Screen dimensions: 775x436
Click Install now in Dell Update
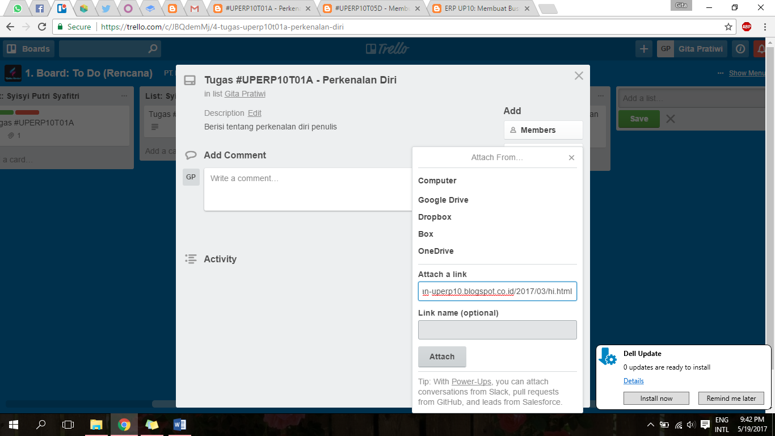pyautogui.click(x=656, y=398)
